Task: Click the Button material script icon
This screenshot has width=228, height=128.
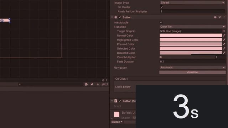Action: [116, 101]
